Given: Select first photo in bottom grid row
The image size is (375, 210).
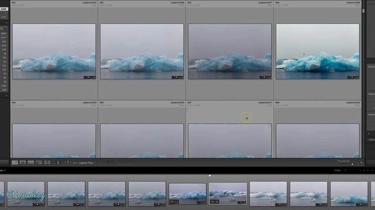Looking at the screenshot, I should (x=54, y=141).
